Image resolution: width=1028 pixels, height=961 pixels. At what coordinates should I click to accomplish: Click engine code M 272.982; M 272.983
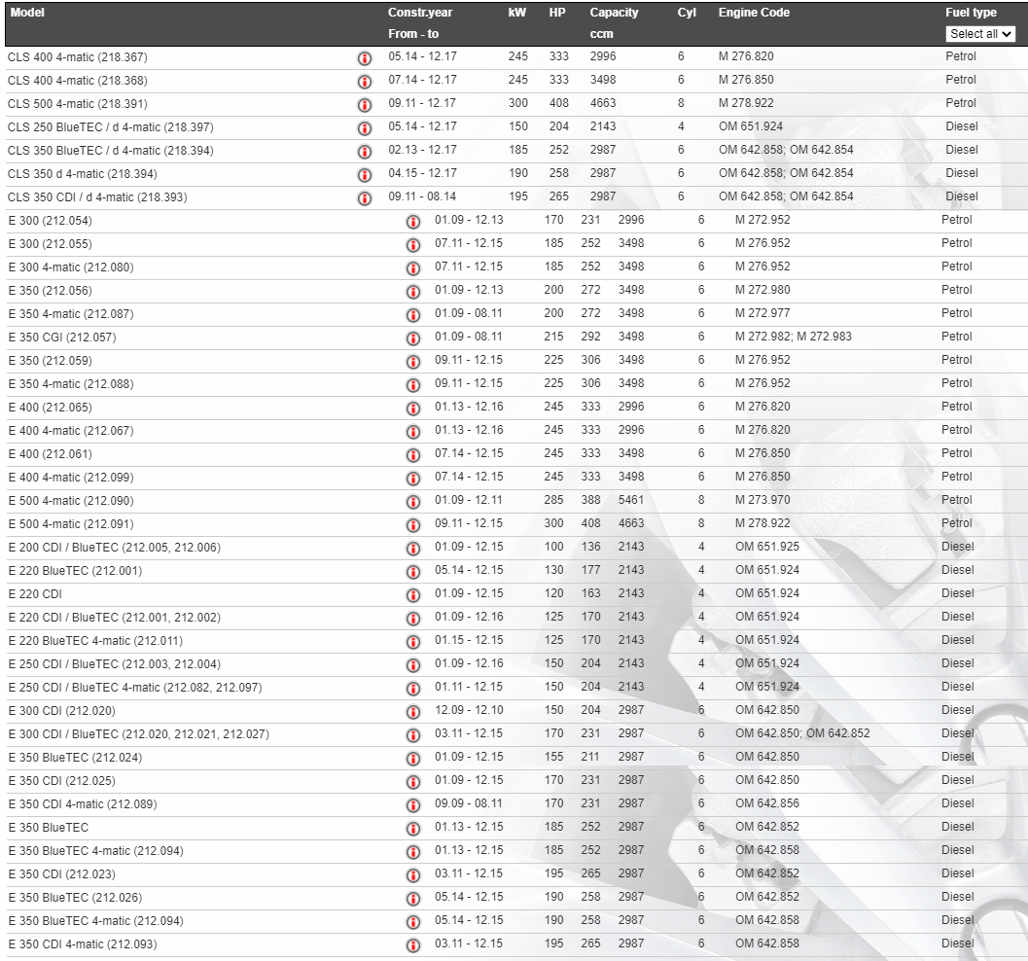(794, 337)
